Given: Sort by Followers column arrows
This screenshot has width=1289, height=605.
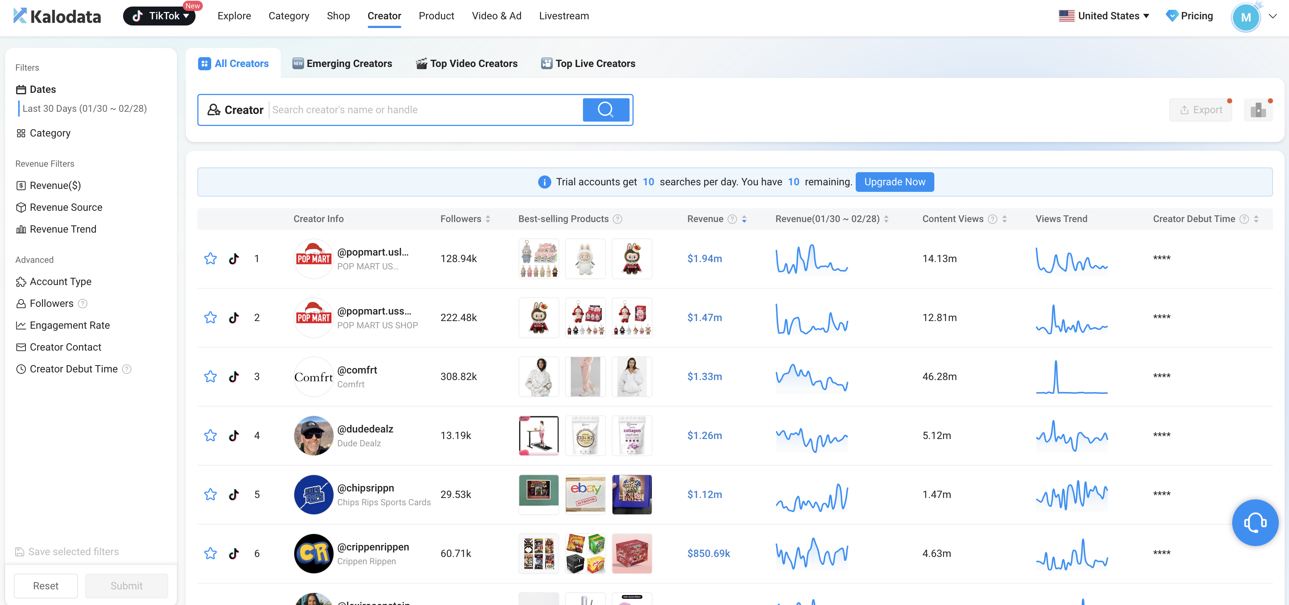Looking at the screenshot, I should (x=488, y=219).
